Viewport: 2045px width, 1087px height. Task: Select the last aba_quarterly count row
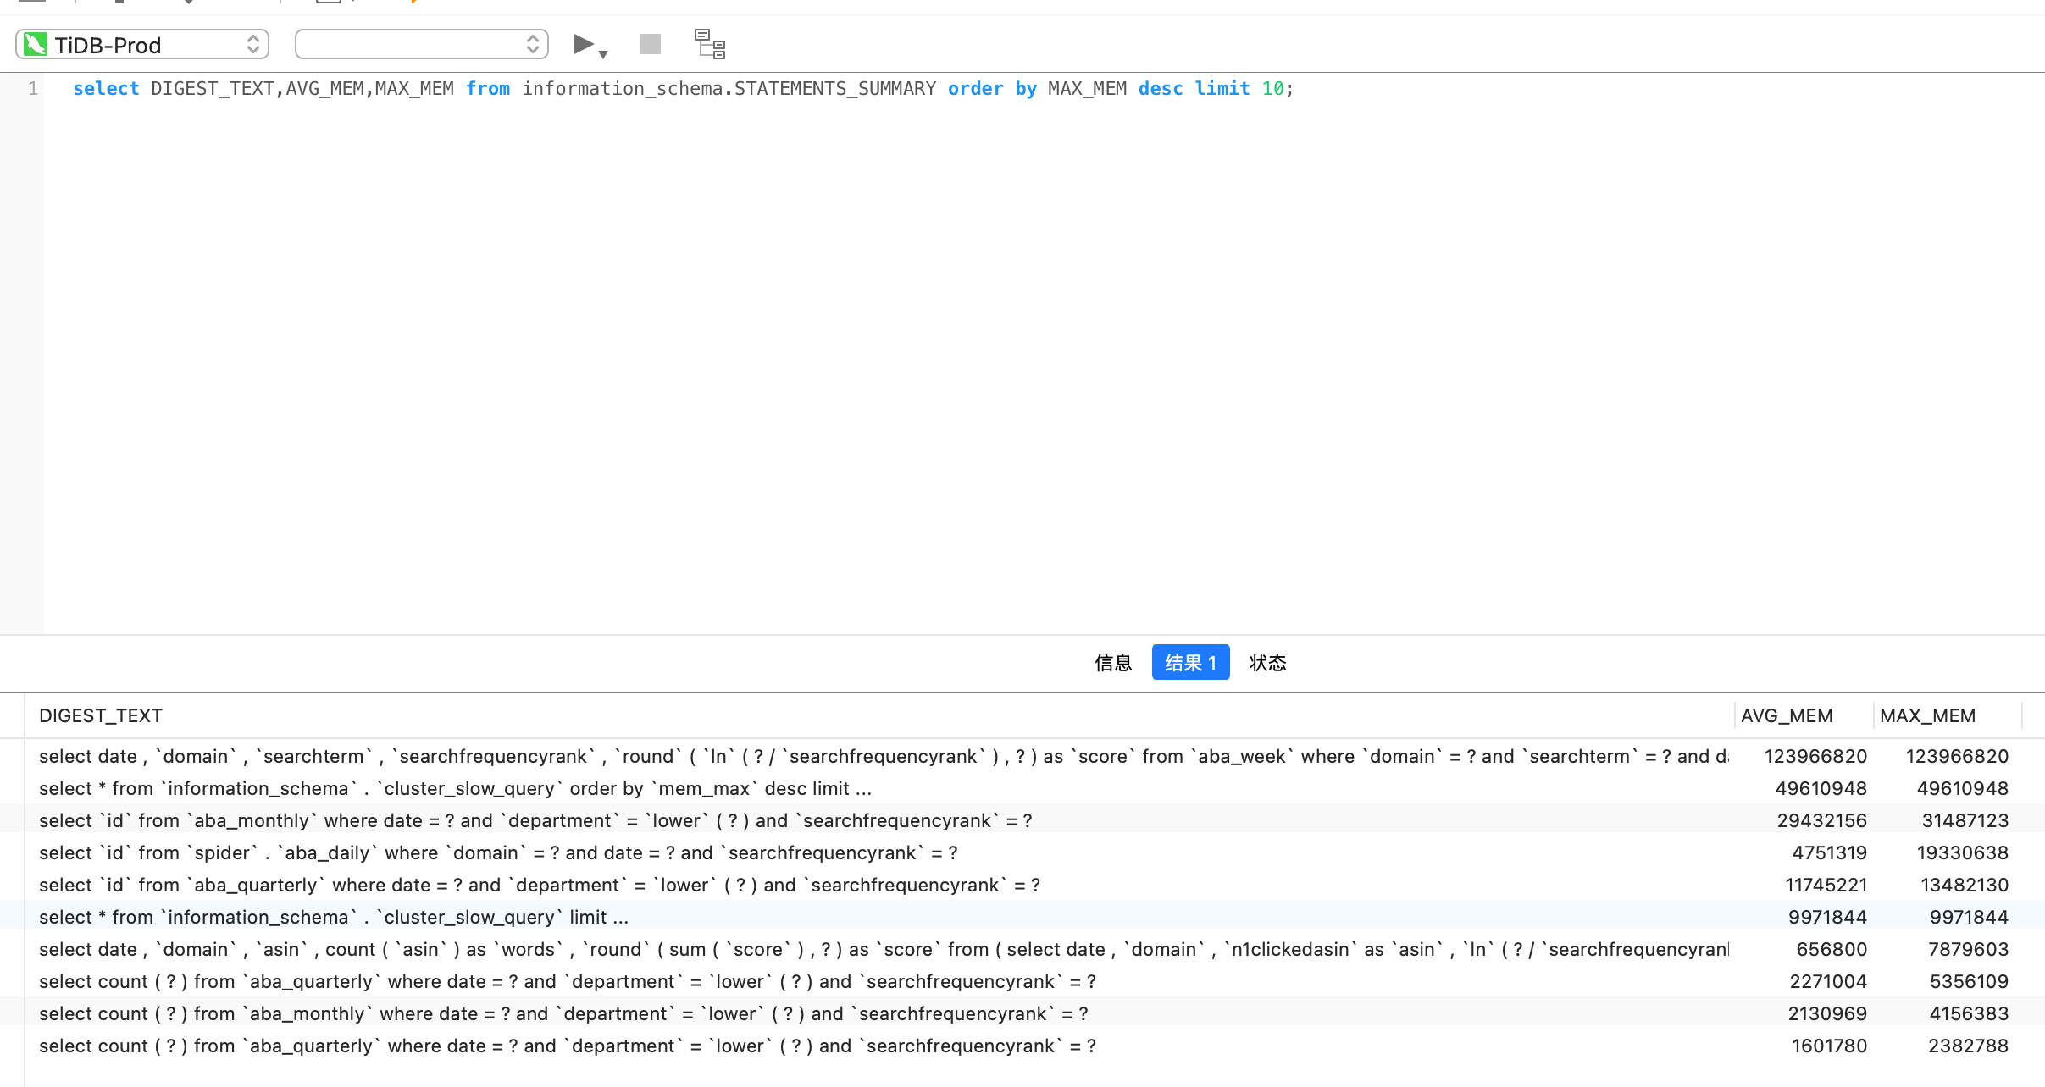point(567,1046)
